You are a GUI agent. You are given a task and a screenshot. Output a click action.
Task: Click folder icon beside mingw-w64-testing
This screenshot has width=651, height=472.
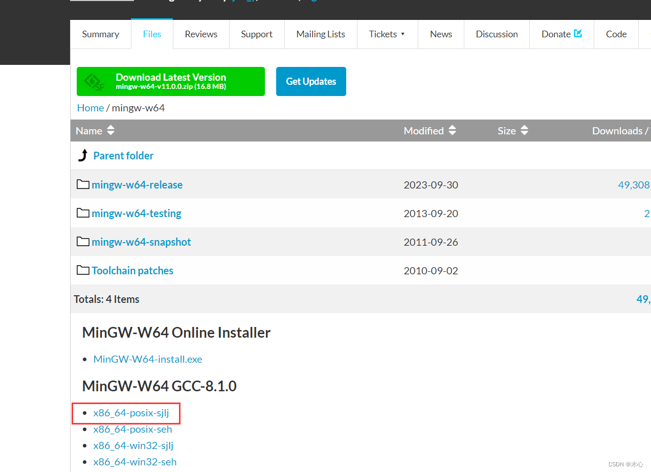(83, 213)
